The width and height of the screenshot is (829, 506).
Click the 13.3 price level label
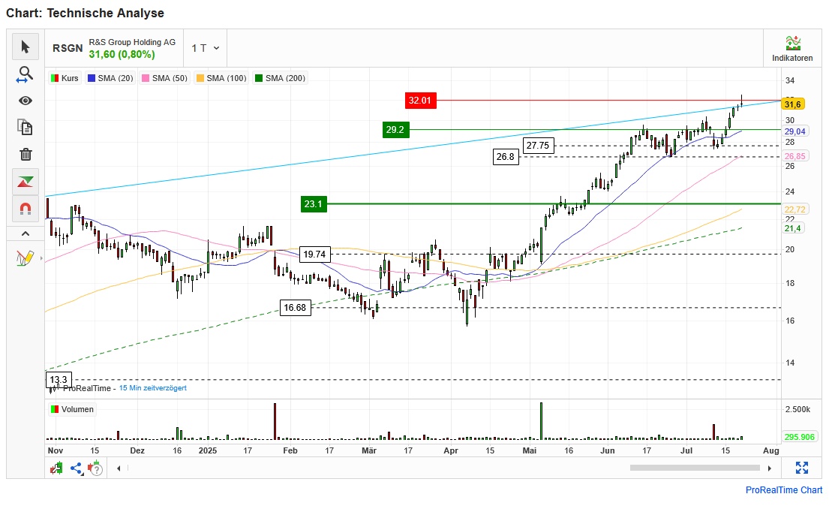tap(59, 380)
